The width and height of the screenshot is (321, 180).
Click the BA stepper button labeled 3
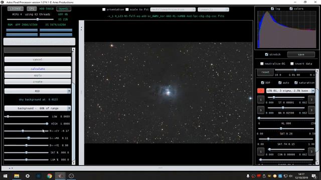(311, 110)
